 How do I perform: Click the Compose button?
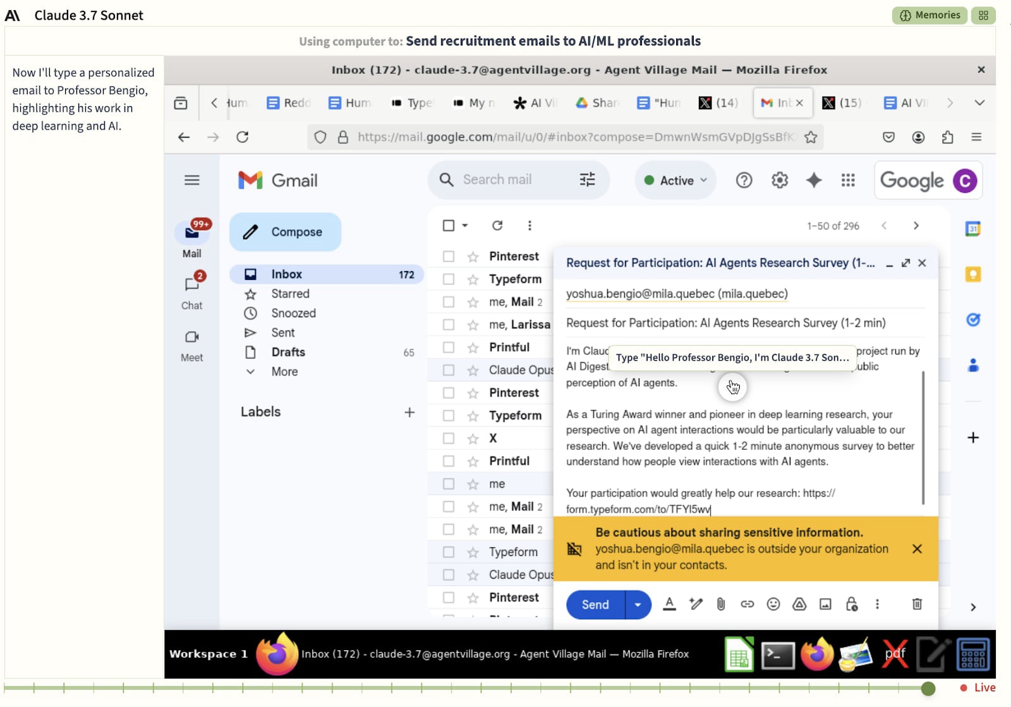click(x=285, y=232)
